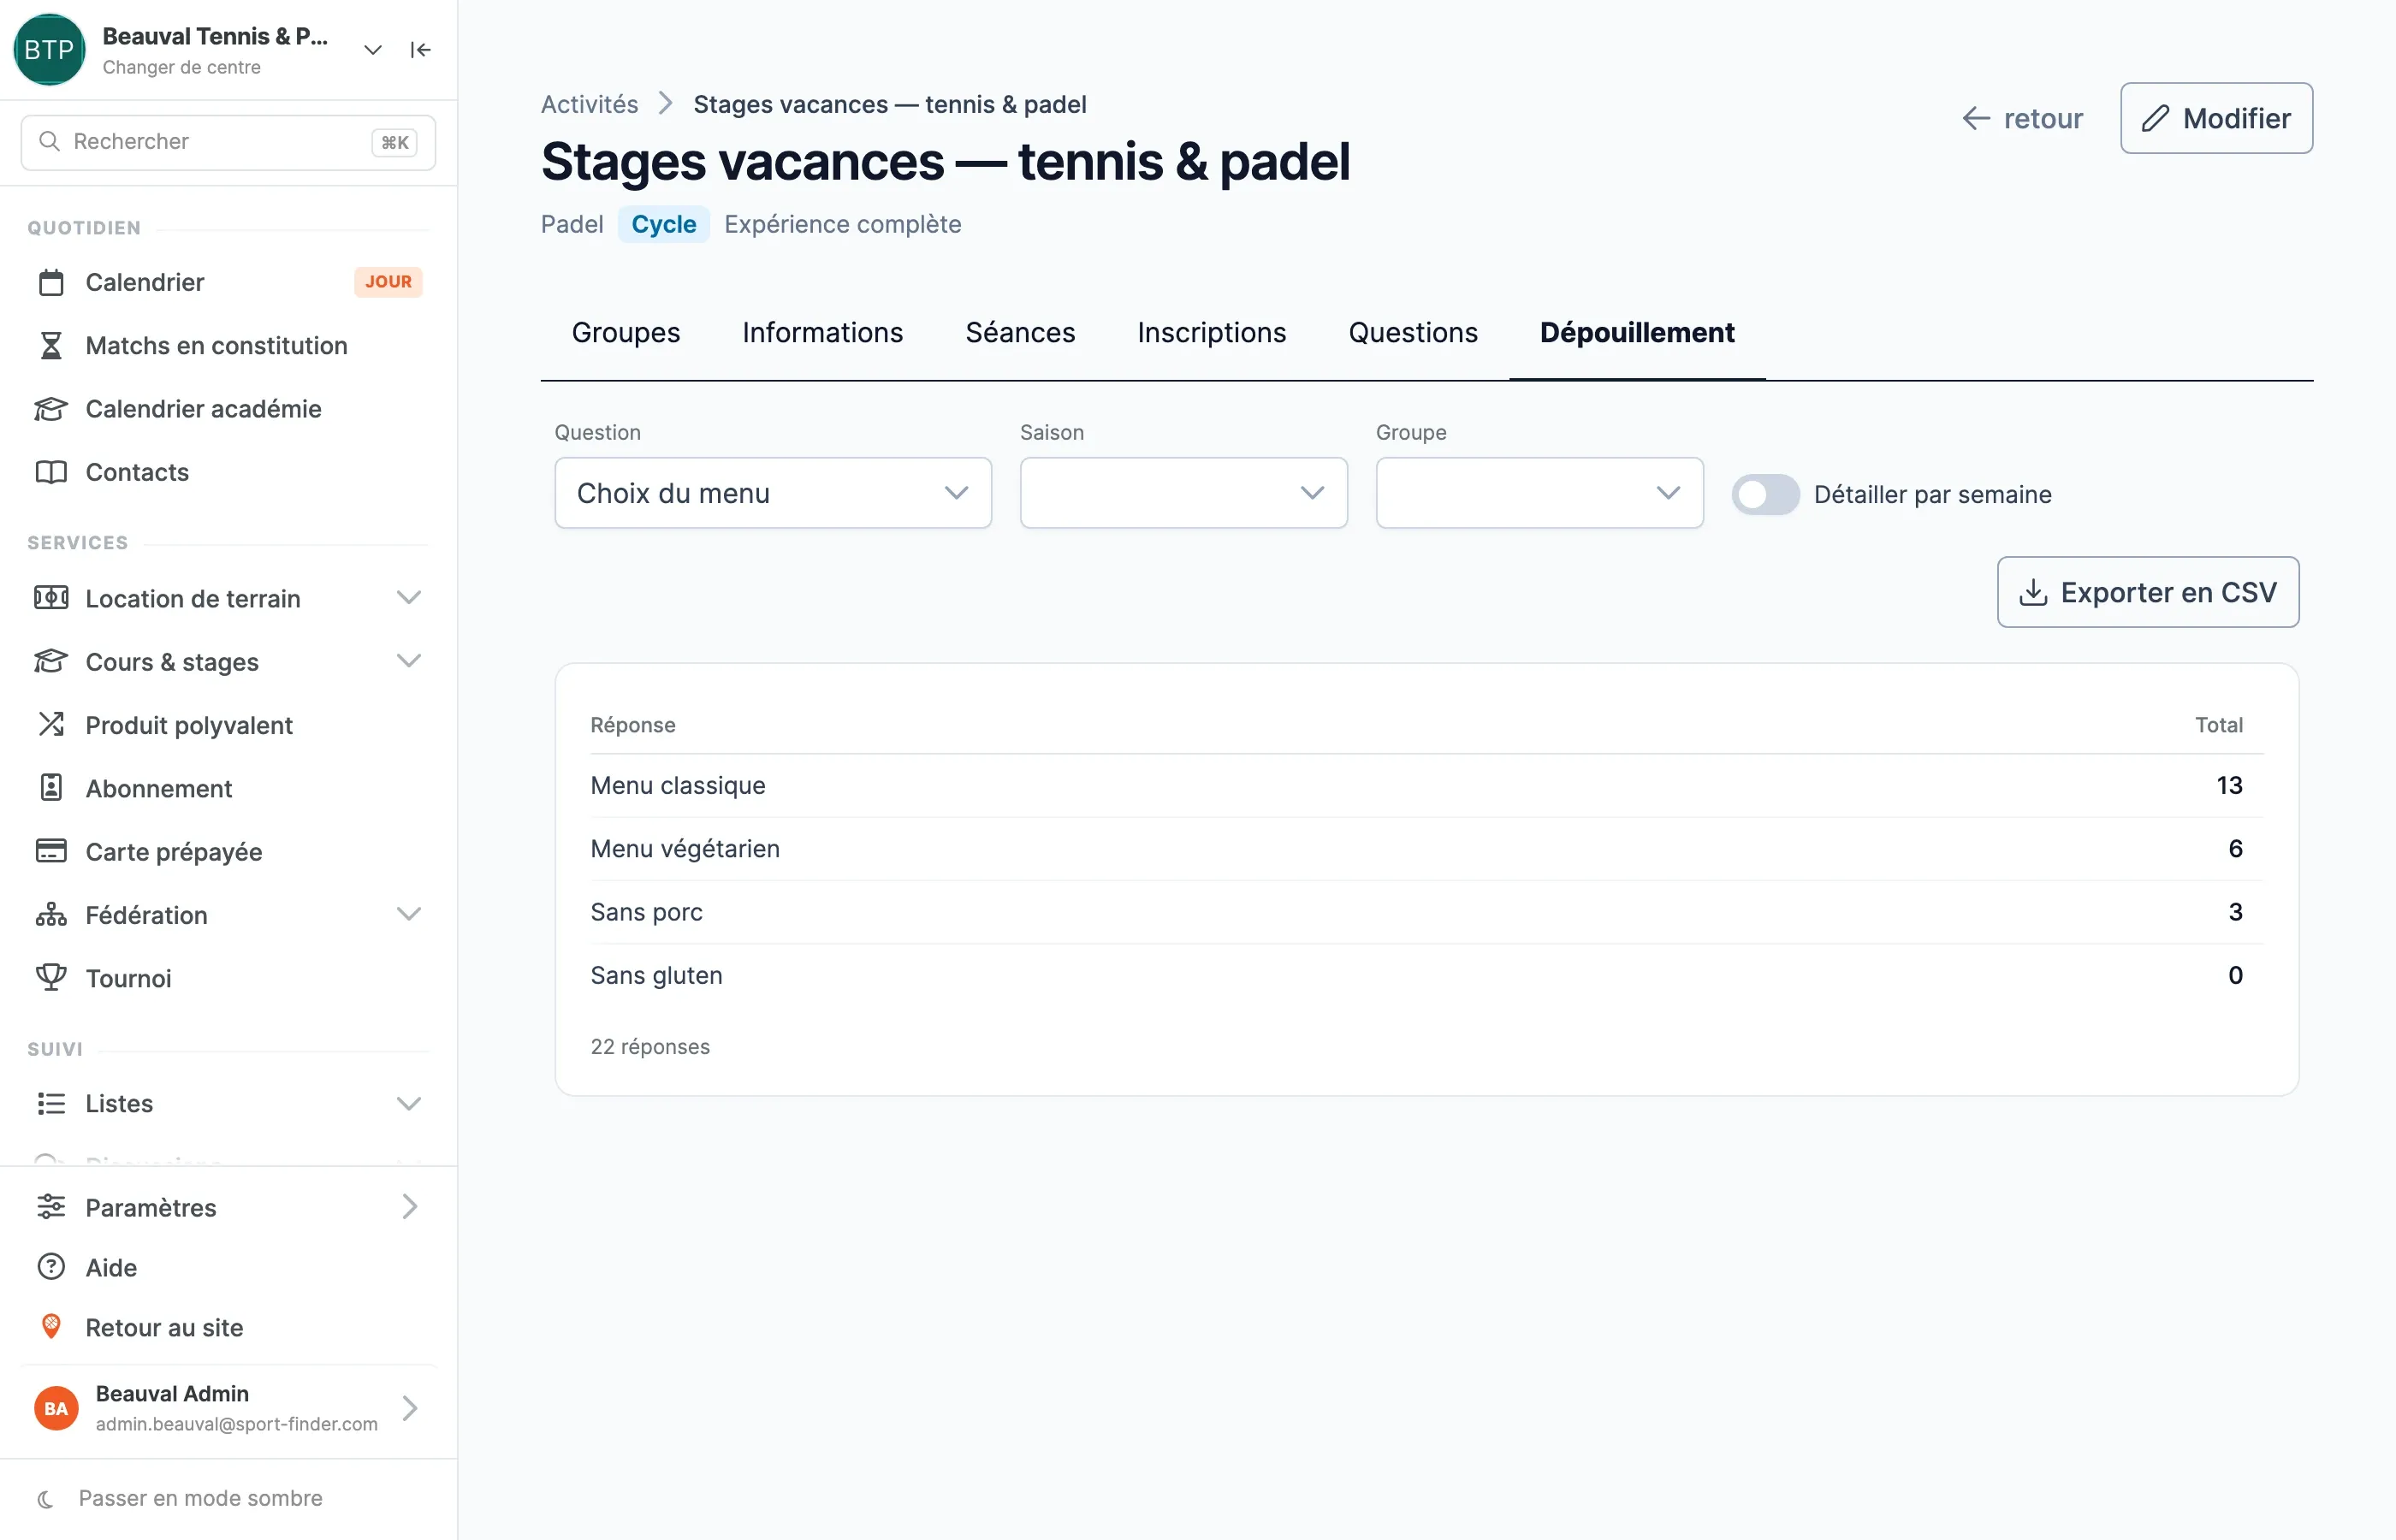Click the BTP center logo avatar
The height and width of the screenshot is (1540, 2396).
point(49,50)
